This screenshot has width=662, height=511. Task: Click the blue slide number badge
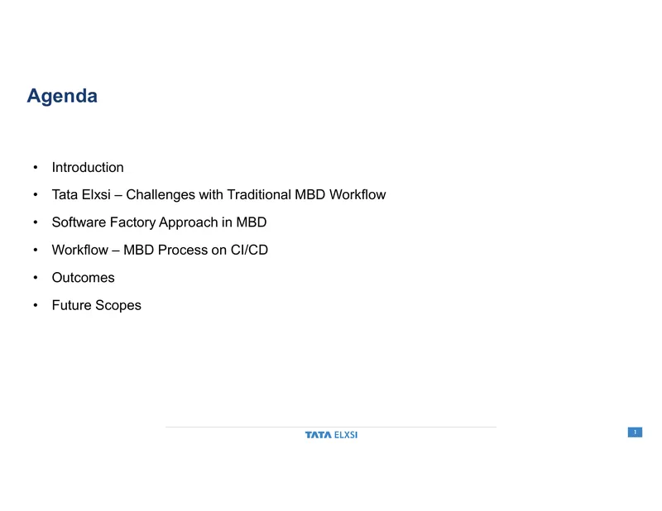tap(635, 432)
